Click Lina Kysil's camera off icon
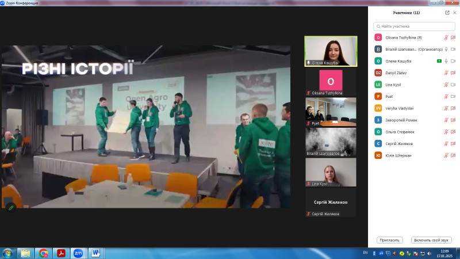This screenshot has height=259, width=460. [x=453, y=85]
